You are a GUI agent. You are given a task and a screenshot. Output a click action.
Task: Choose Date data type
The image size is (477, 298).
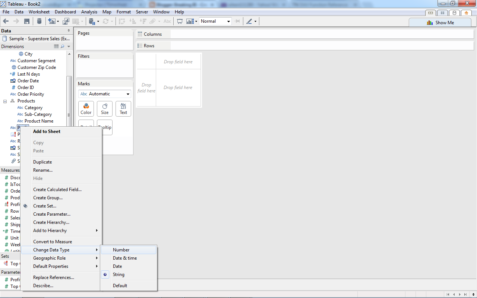point(129,266)
